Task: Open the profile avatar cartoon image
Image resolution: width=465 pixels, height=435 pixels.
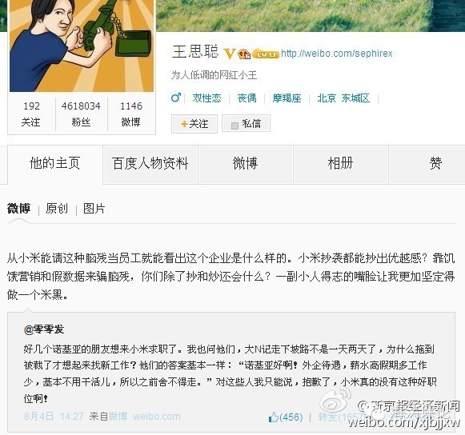Action: [x=82, y=46]
